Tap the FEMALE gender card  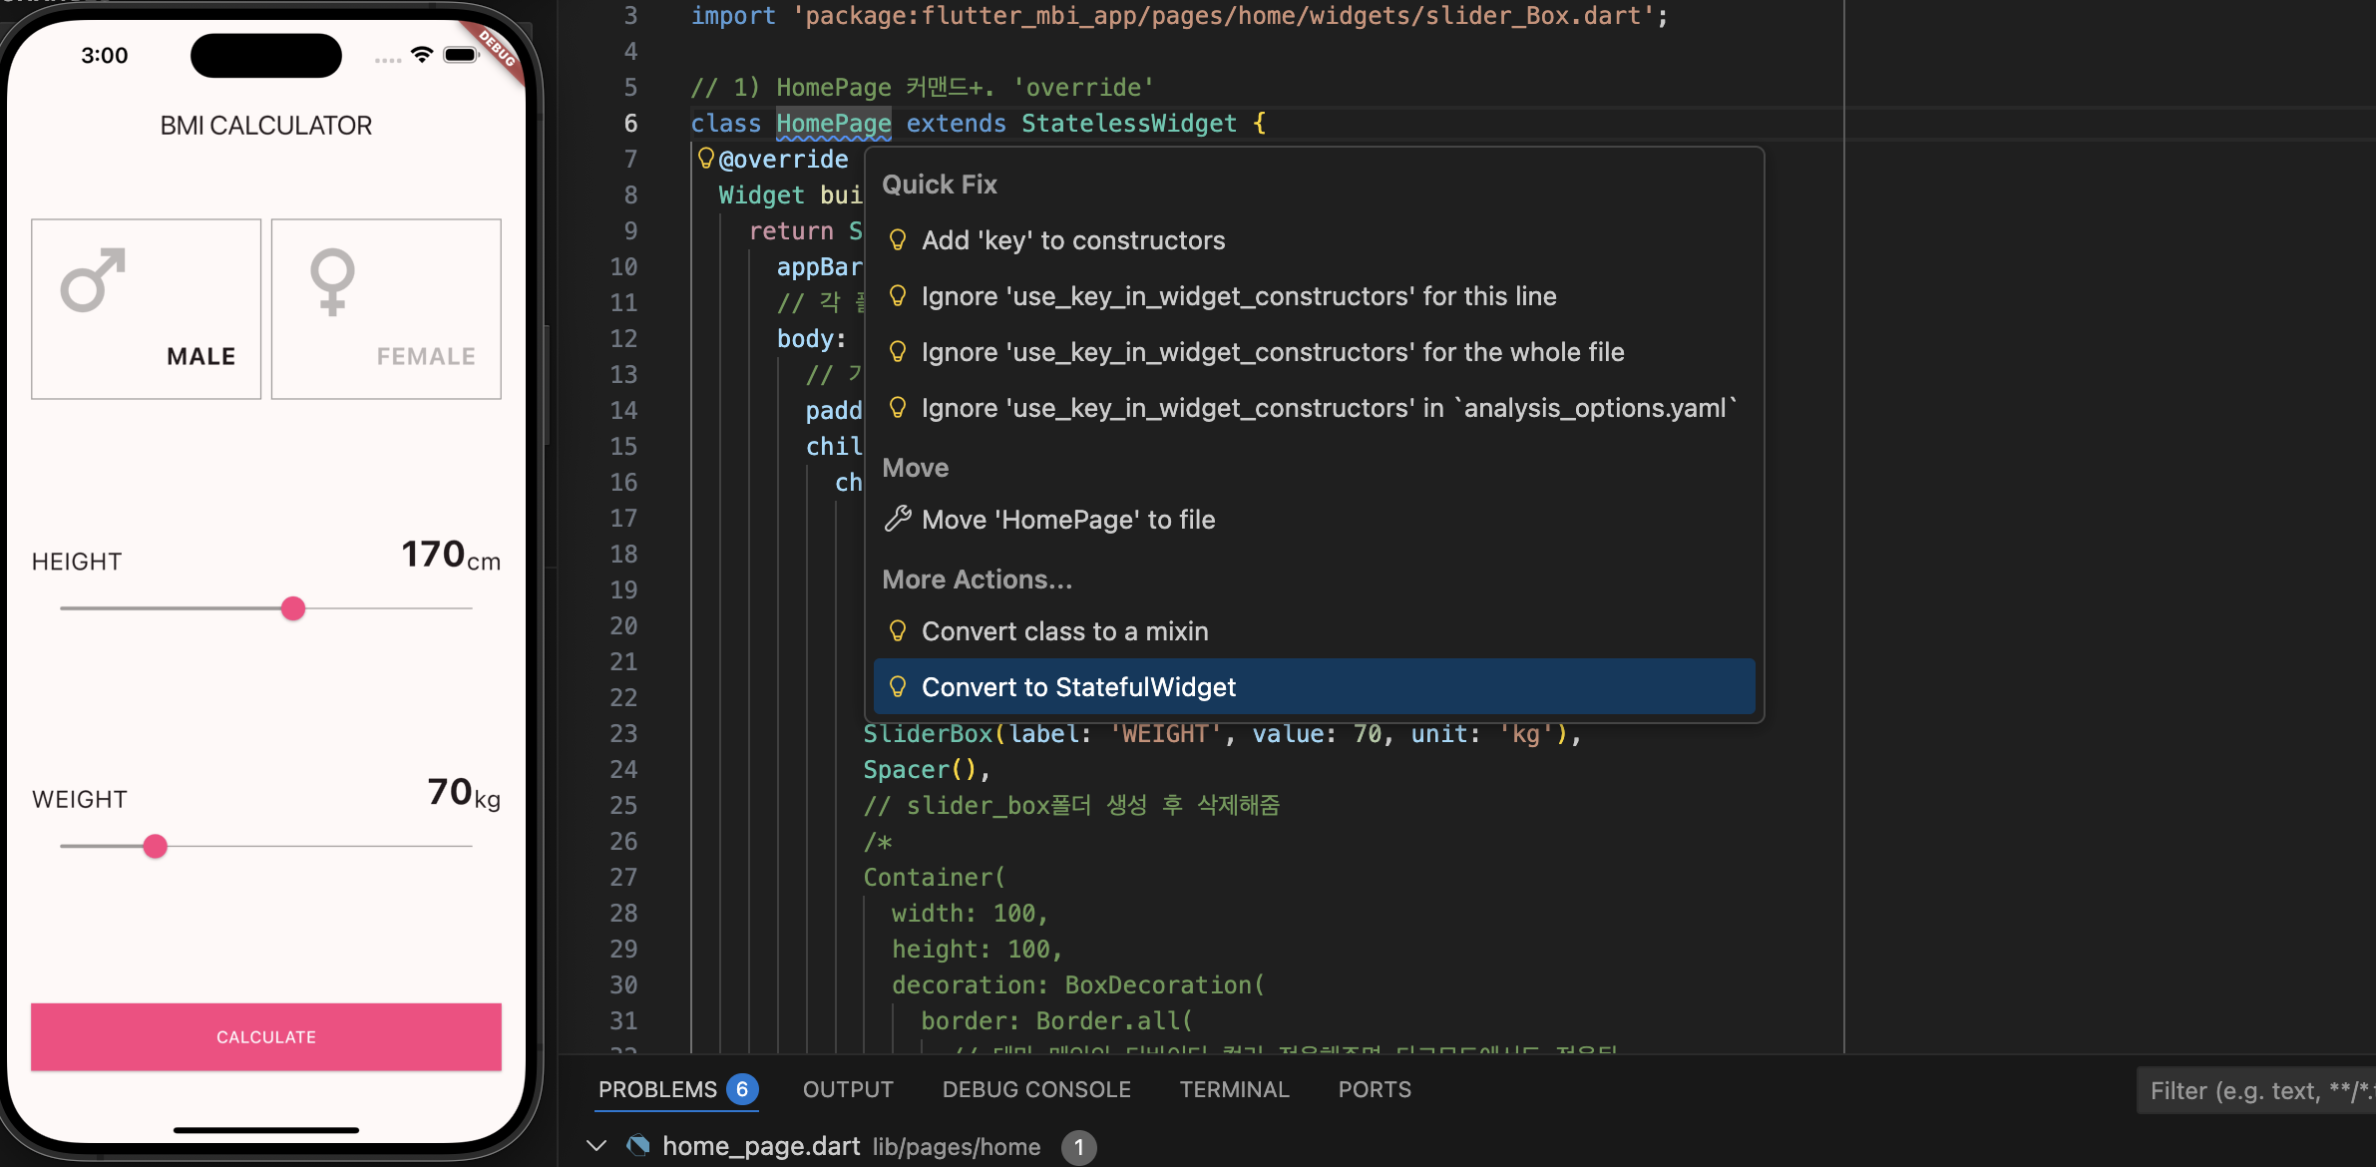pos(386,309)
